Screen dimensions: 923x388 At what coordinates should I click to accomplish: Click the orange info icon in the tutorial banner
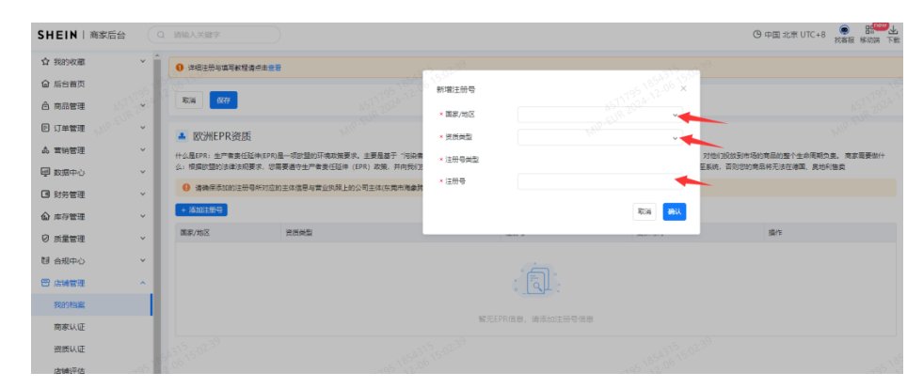[x=180, y=68]
